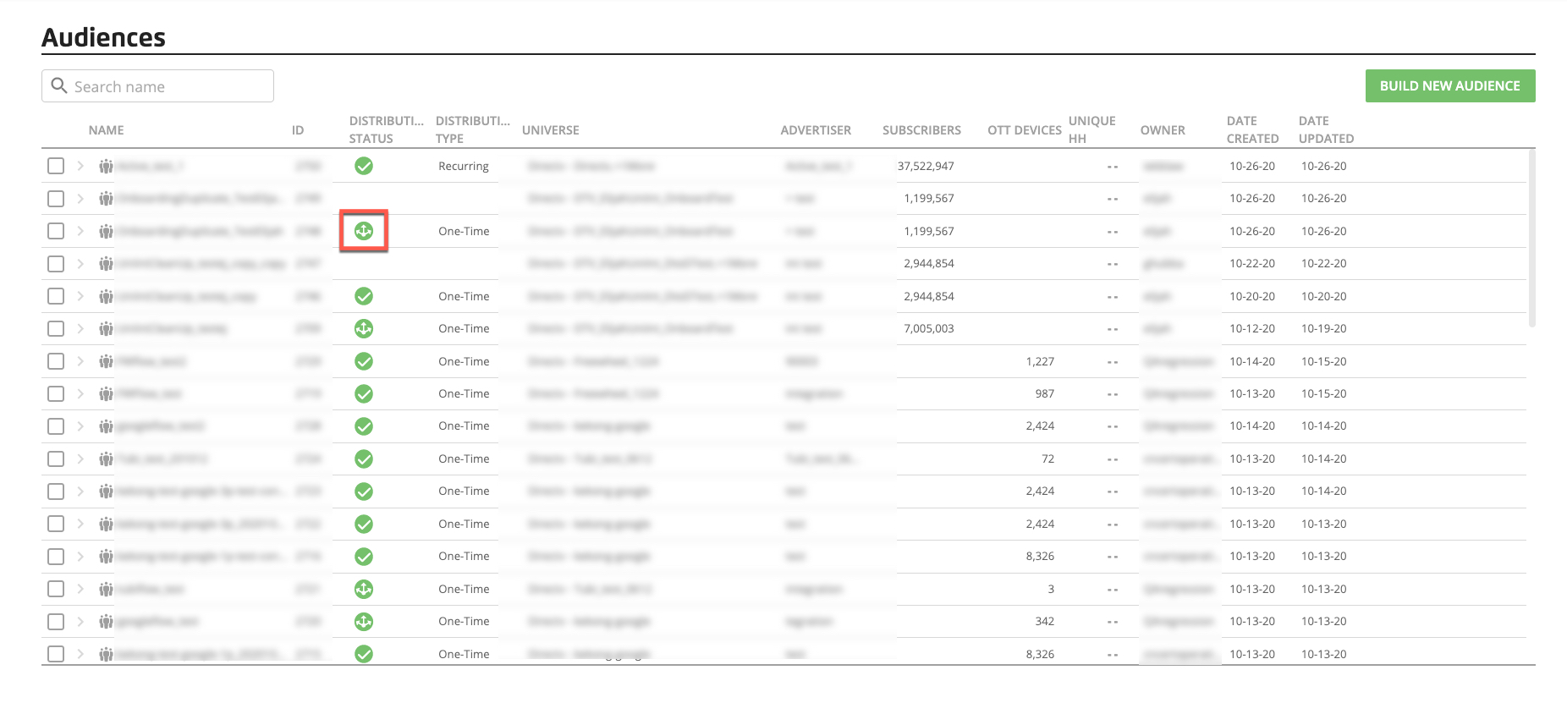Click the OWNER column header
Image resolution: width=1567 pixels, height=714 pixels.
(1163, 130)
